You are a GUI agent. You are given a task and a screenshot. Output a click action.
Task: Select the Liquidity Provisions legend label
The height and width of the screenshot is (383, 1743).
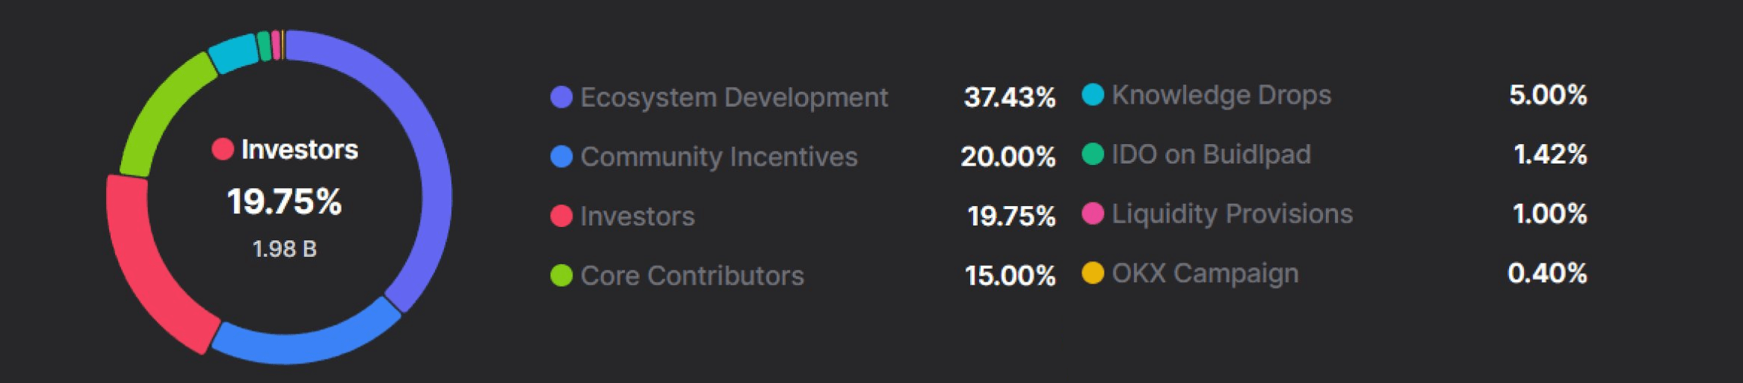(1232, 214)
